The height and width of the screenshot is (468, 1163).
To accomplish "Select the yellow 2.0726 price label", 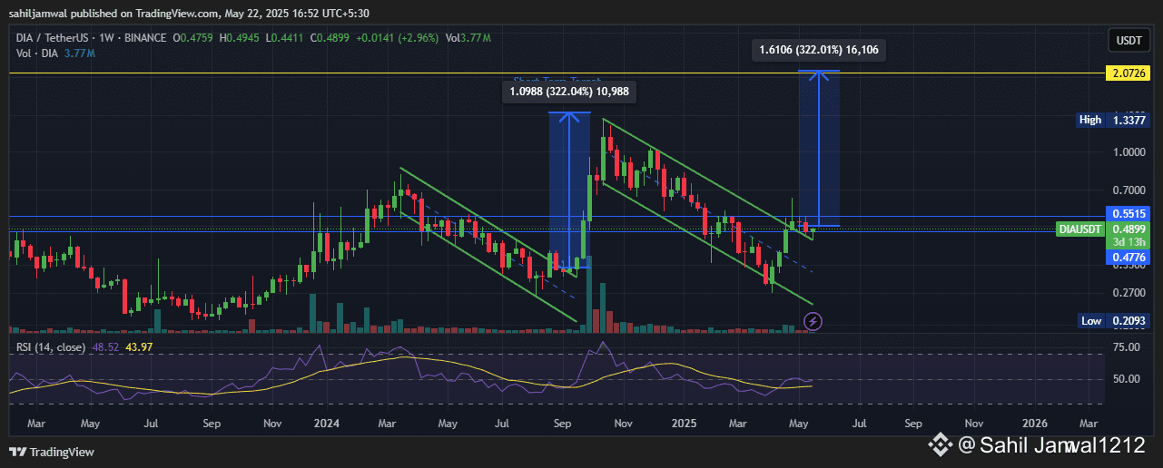I will [1129, 73].
